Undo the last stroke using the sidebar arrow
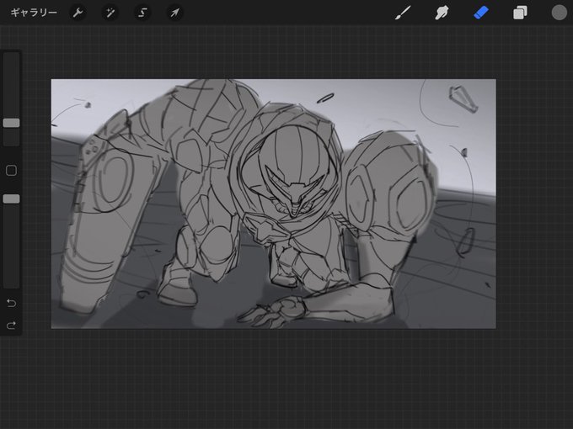Viewport: 573px width, 429px height. (11, 303)
